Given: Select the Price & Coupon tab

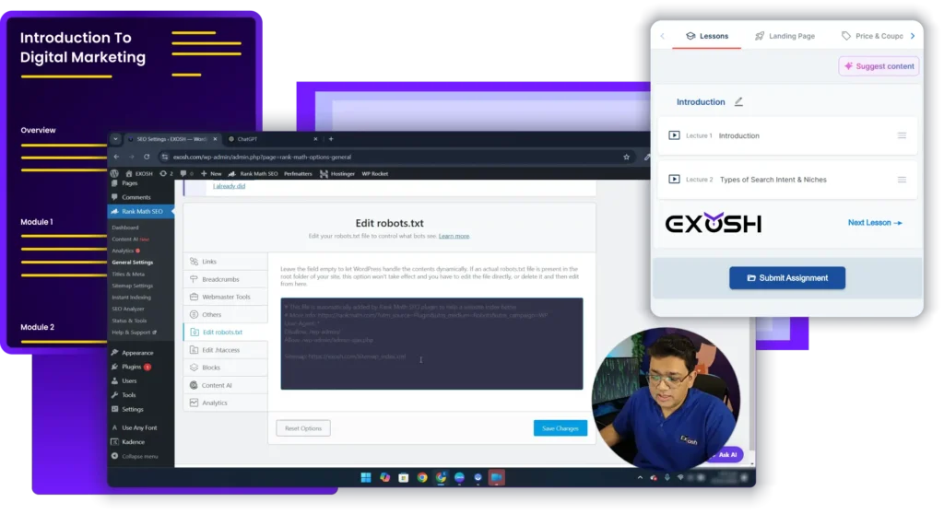Looking at the screenshot, I should [x=872, y=36].
